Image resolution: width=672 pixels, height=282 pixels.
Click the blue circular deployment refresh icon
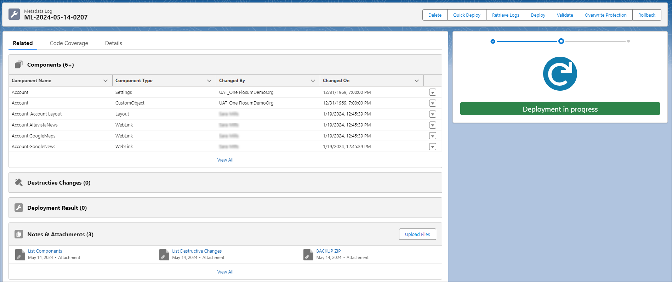560,74
